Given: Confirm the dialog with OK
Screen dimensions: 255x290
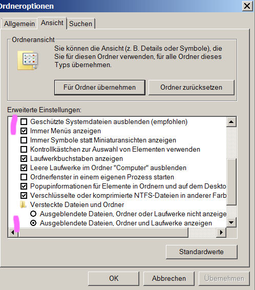Looking at the screenshot, I should tap(114, 278).
